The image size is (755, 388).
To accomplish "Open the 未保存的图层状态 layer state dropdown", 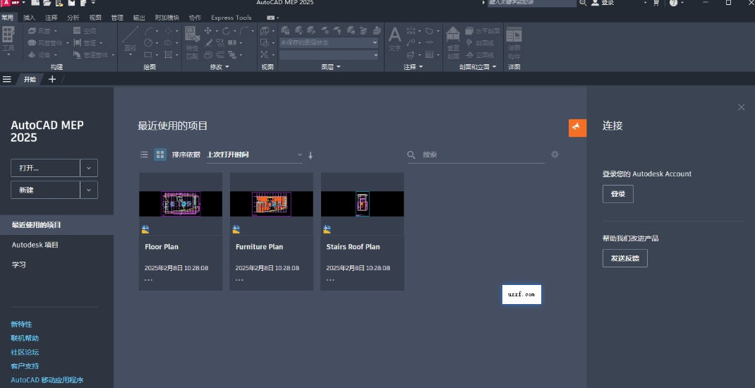I will [x=329, y=42].
